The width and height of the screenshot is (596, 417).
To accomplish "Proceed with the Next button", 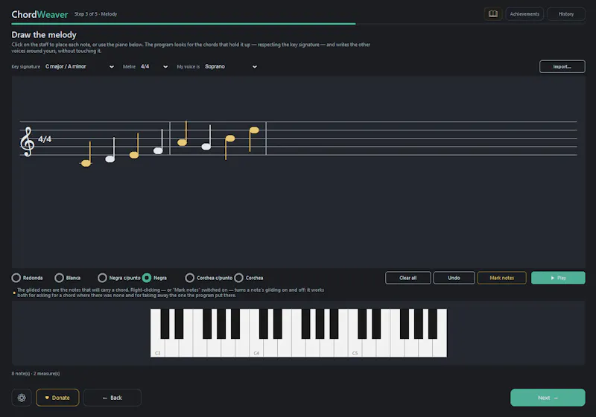I will coord(548,398).
